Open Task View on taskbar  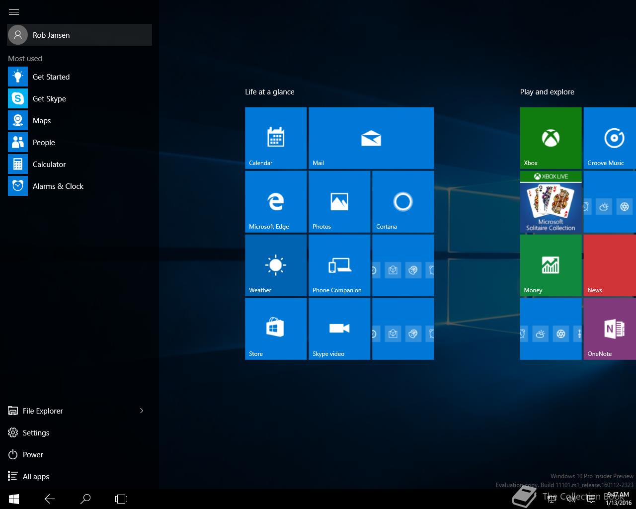[121, 499]
